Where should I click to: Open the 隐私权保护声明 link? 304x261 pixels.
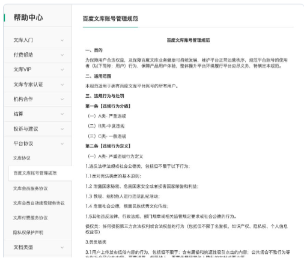pyautogui.click(x=28, y=233)
